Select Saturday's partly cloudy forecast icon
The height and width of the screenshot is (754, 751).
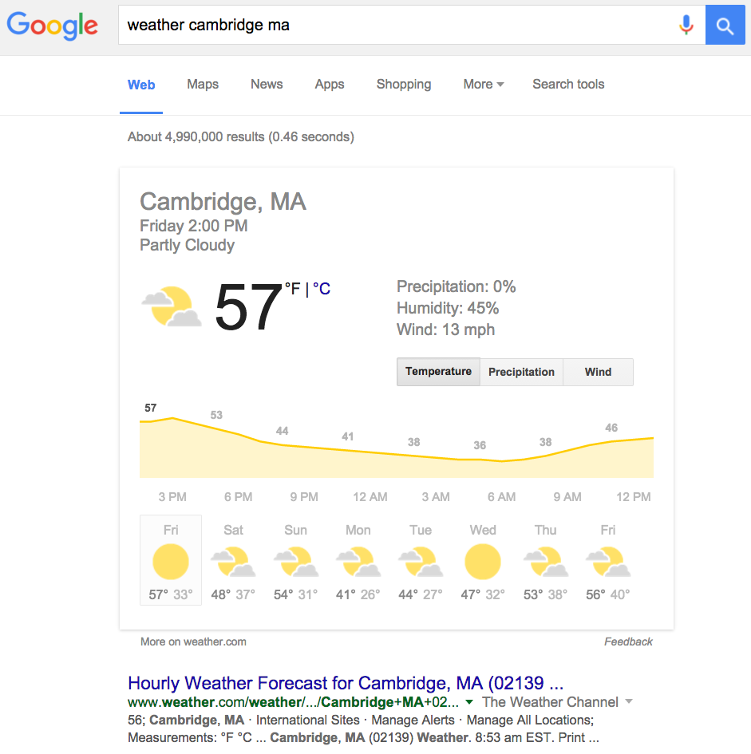pyautogui.click(x=233, y=562)
